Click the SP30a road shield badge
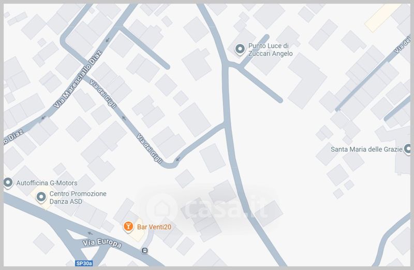This screenshot has width=414, height=270. pyautogui.click(x=84, y=263)
